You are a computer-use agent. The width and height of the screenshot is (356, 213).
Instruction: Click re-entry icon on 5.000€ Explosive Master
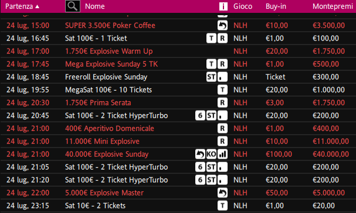tap(222, 193)
